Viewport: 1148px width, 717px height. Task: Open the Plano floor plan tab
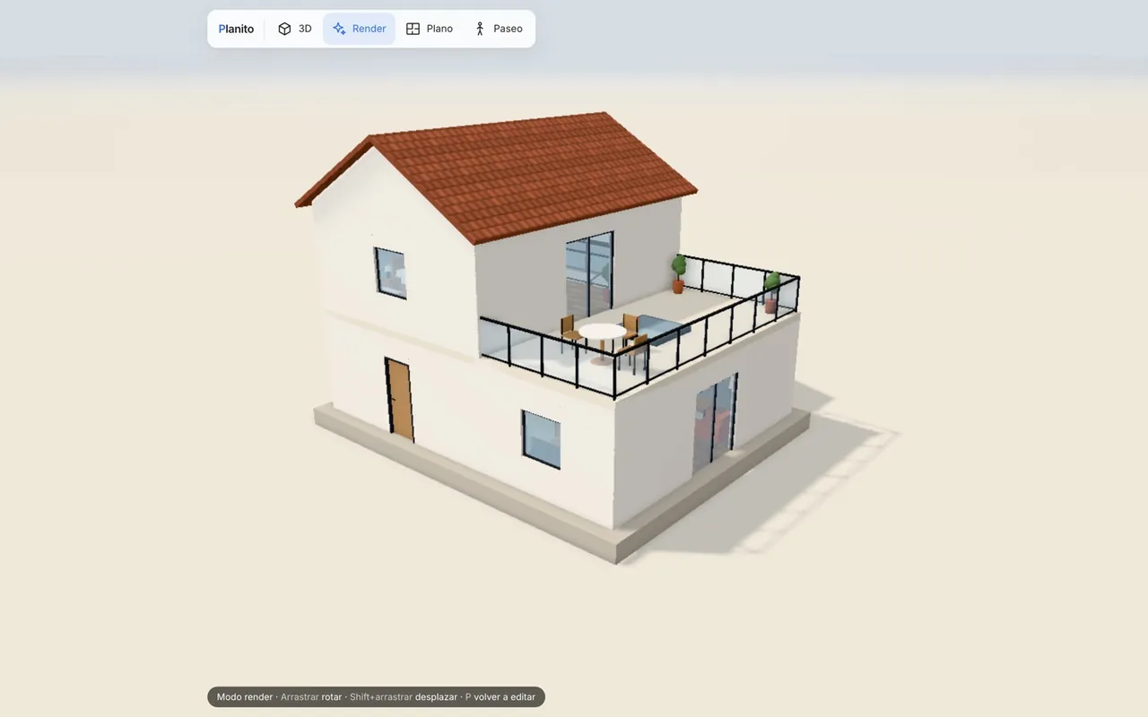(x=430, y=29)
